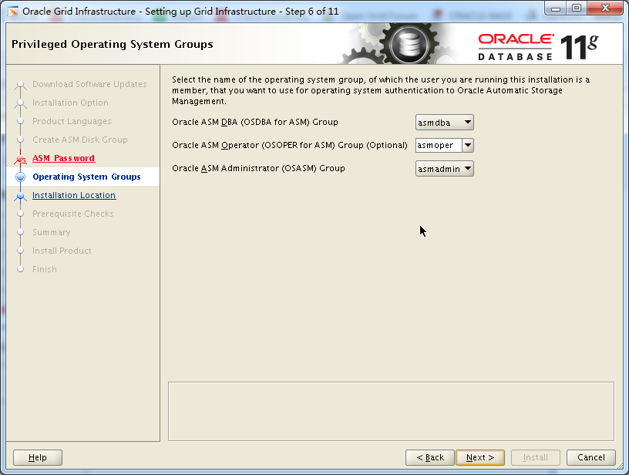
Task: Select the Operating System Groups step
Action: [86, 177]
